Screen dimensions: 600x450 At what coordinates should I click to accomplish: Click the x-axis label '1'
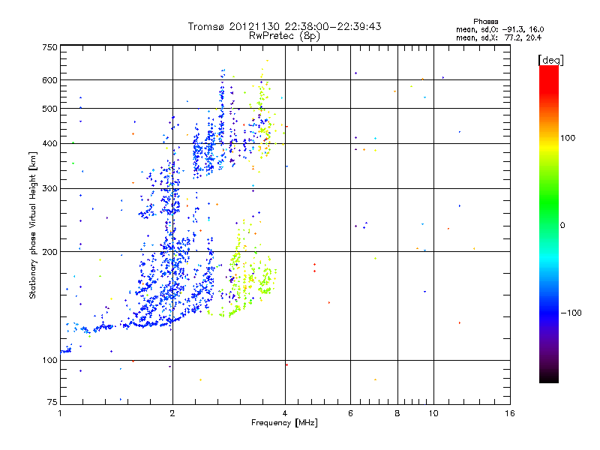[60, 413]
